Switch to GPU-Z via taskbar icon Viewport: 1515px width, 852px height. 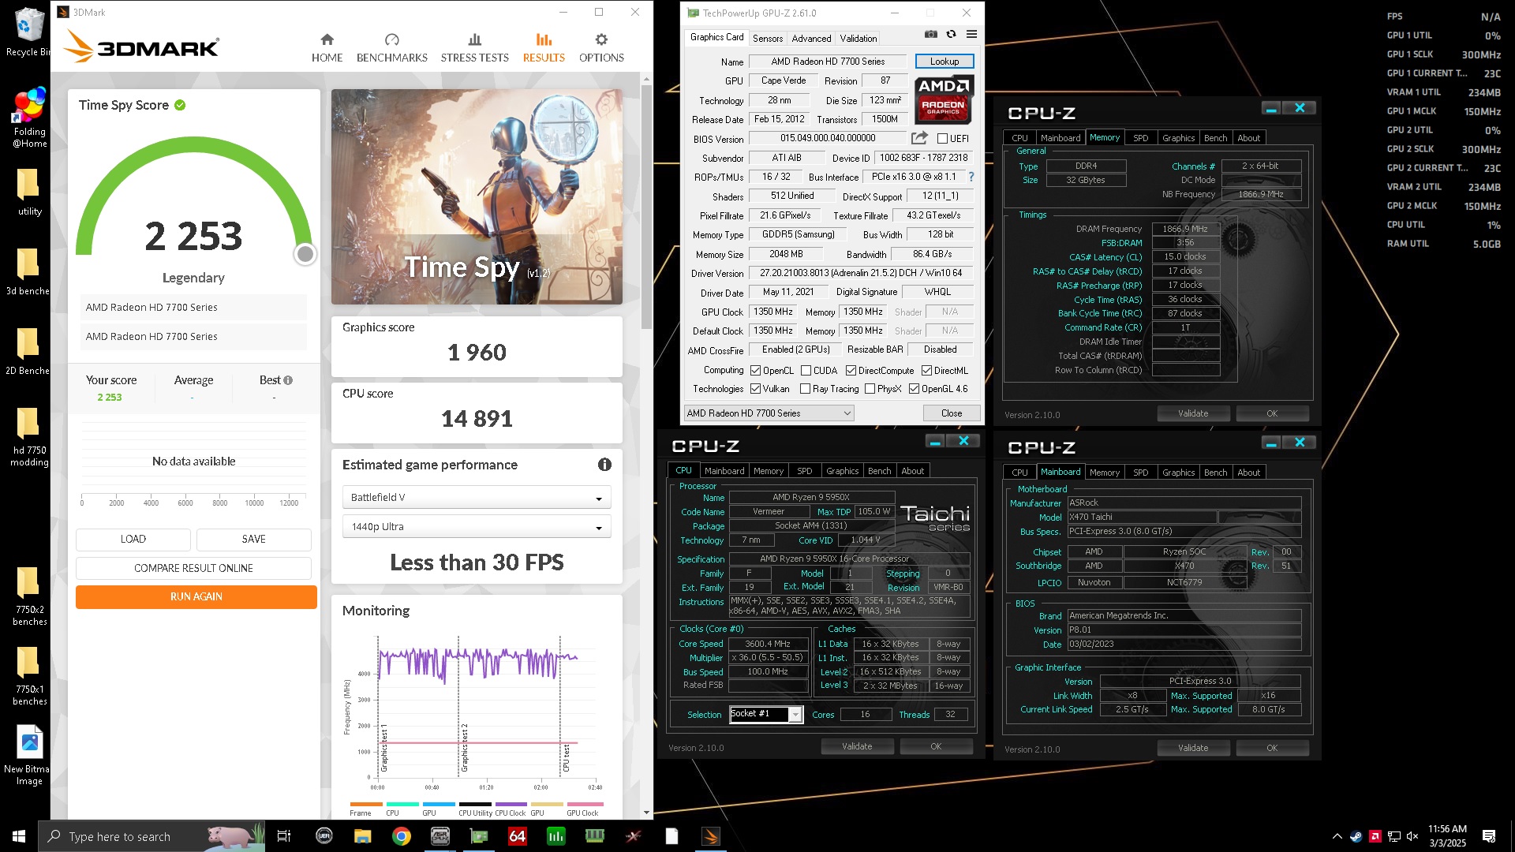tap(479, 836)
